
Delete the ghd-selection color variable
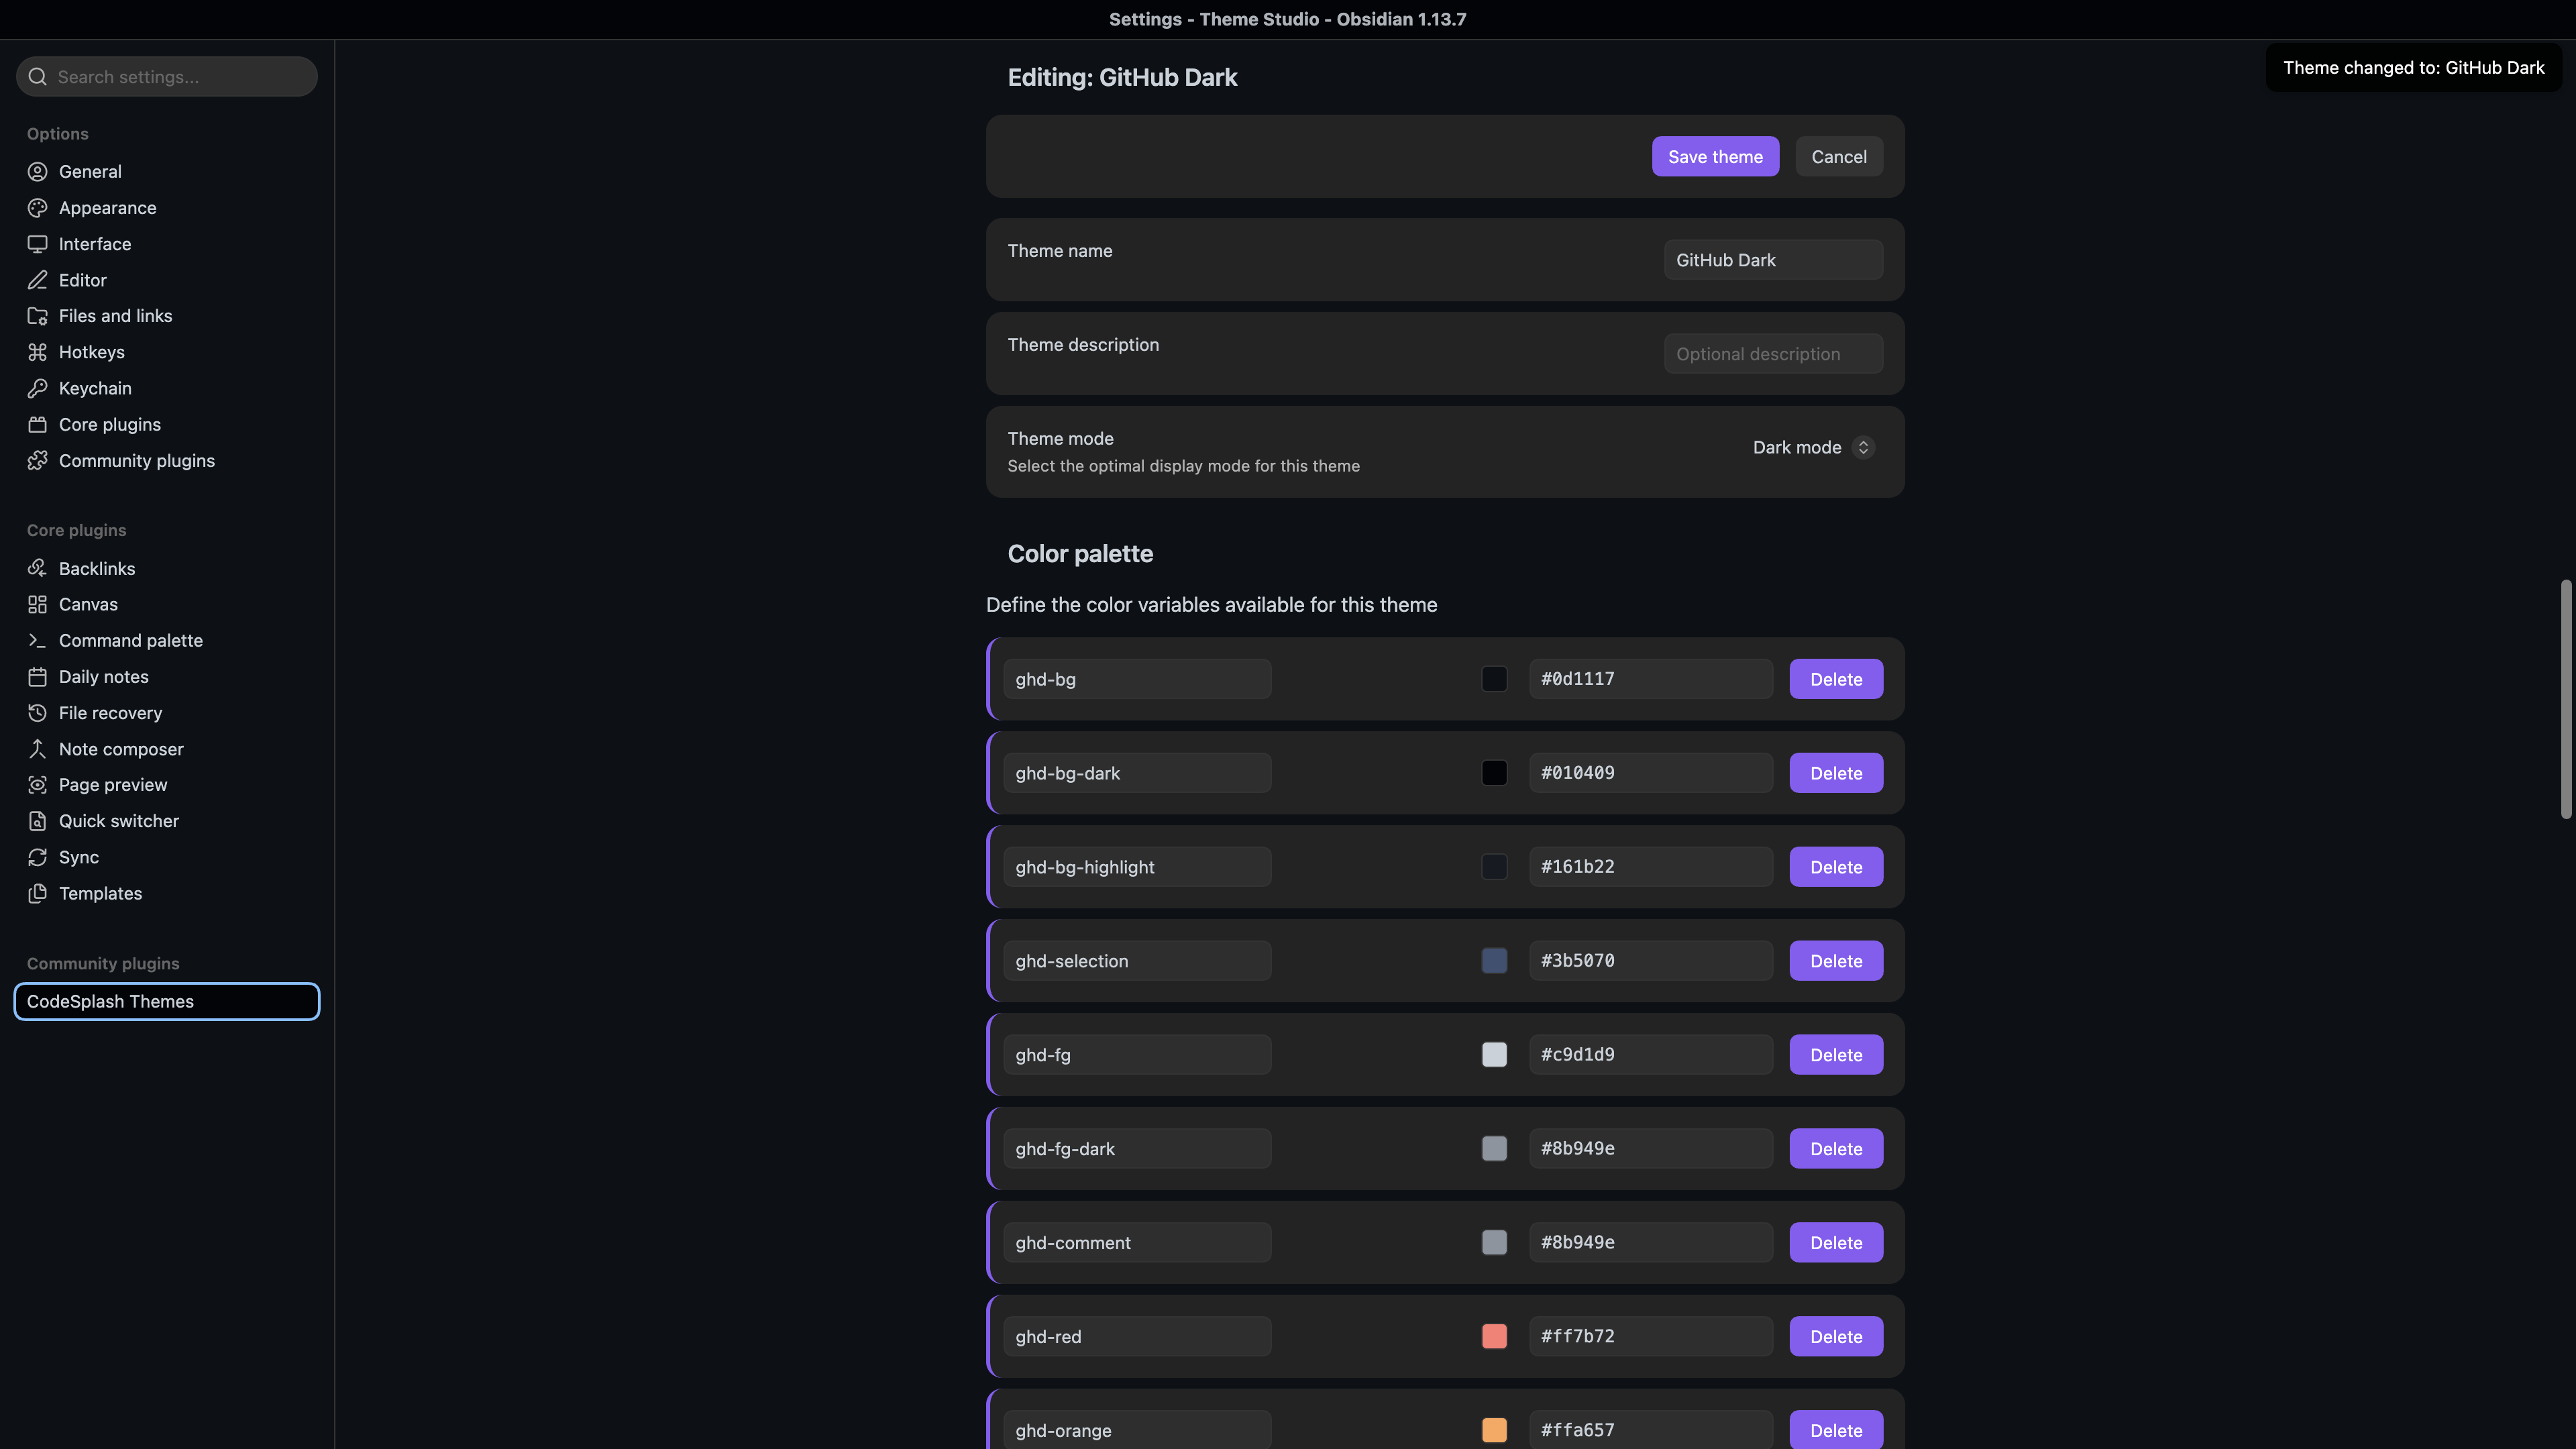tap(1836, 961)
